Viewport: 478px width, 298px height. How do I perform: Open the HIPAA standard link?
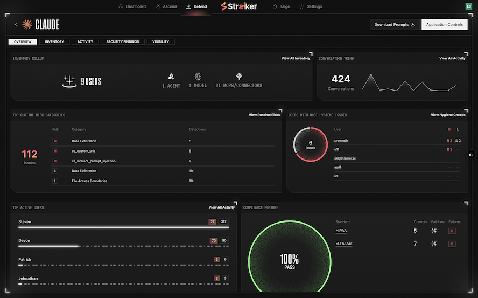(x=341, y=231)
